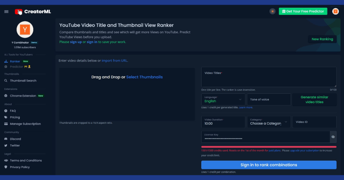Open the Discord community link
Viewport: 344px width, 180px height.
point(15,139)
